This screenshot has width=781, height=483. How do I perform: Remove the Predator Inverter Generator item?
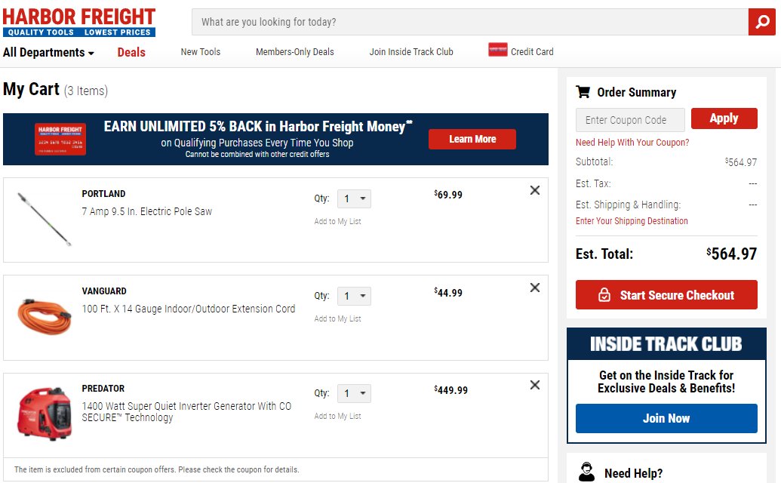[535, 385]
